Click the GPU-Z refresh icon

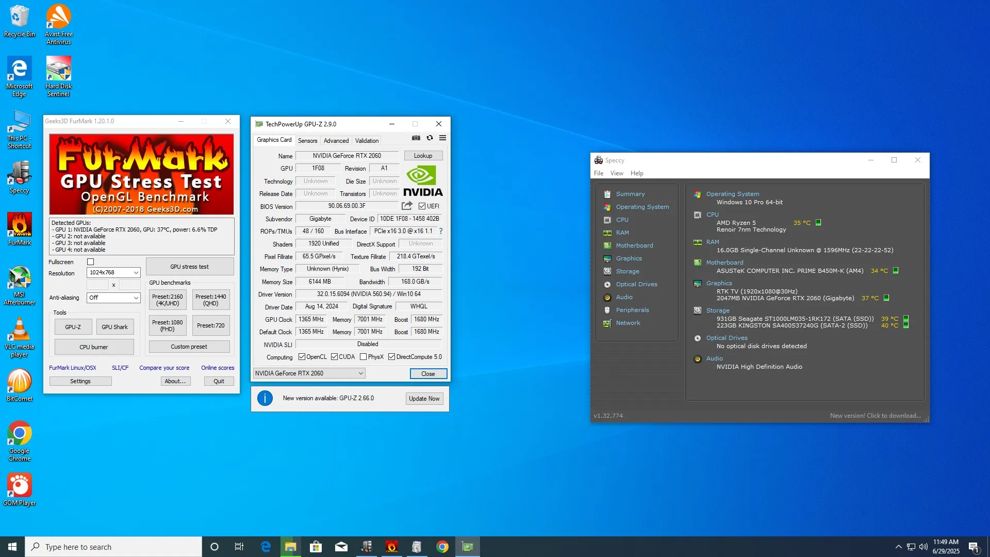click(x=430, y=138)
